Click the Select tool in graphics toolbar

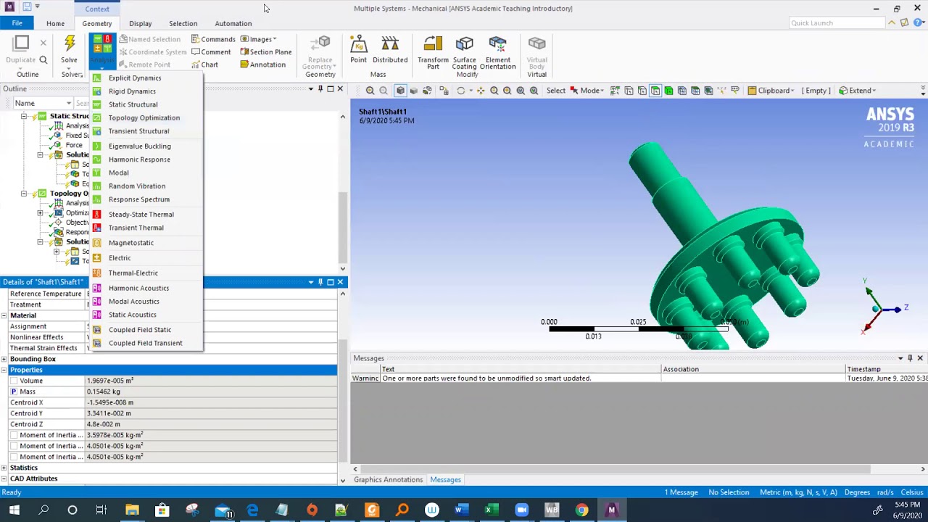556,91
